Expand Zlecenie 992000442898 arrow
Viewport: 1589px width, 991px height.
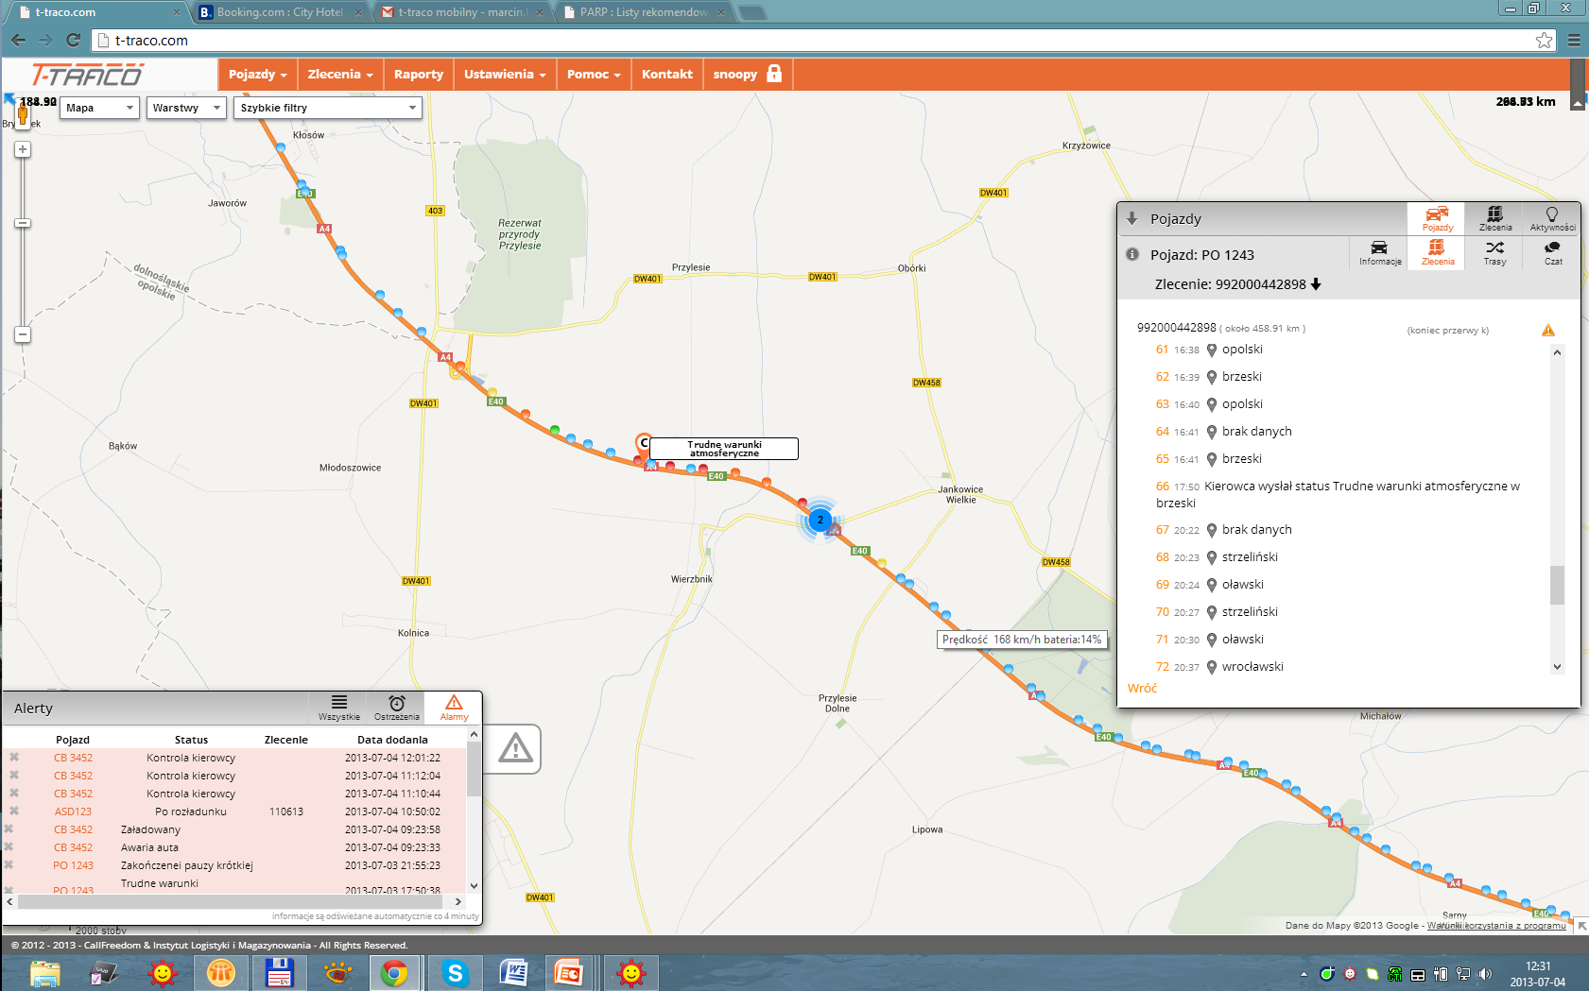tap(1316, 284)
